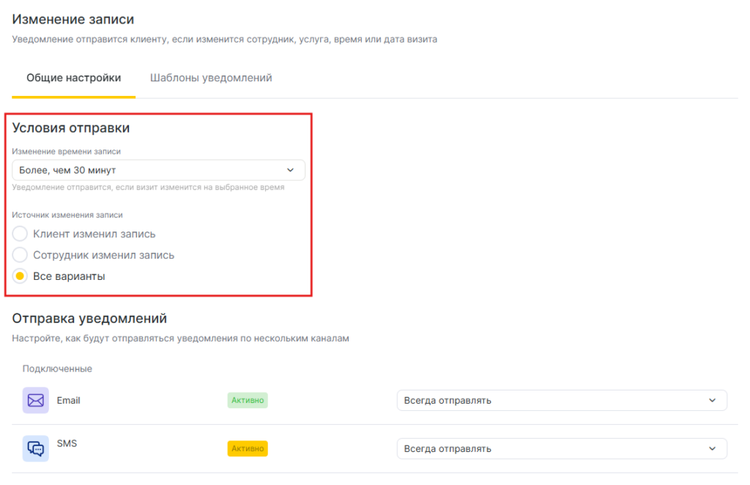Click the yellow 'Активно' badge for SMS
Screen dimensions: 750x485
pos(248,448)
